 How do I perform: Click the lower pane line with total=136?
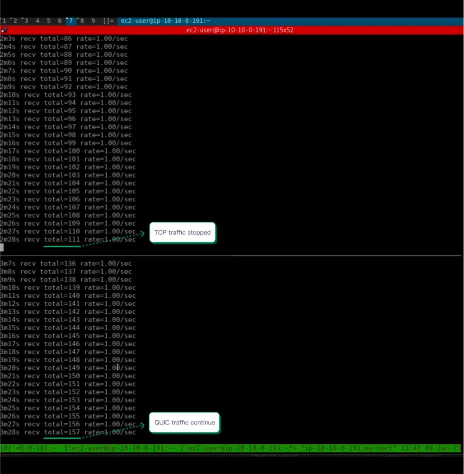66,263
